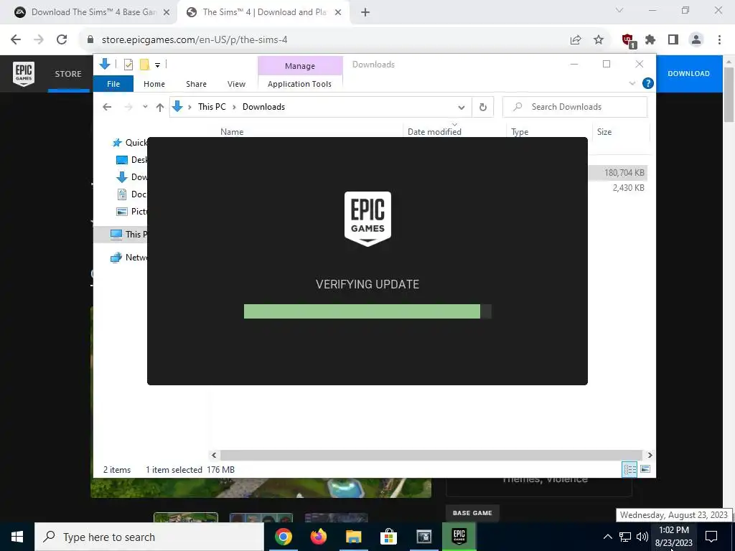Click the BASE GAME label on the Epic page
The image size is (735, 551).
(472, 513)
